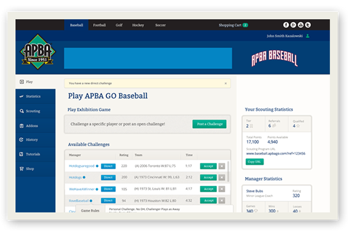Click Direct badge in WeHaveAWinner row
The image size is (349, 231).
point(108,189)
